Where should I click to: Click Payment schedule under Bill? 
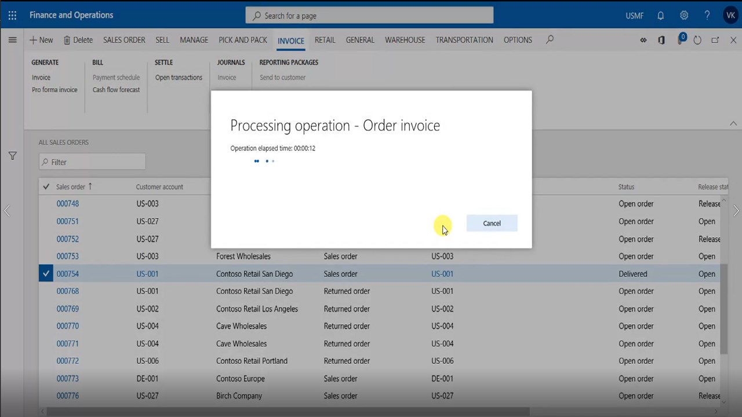116,78
